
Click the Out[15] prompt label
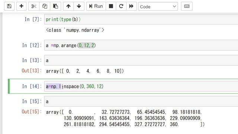(x=32, y=112)
